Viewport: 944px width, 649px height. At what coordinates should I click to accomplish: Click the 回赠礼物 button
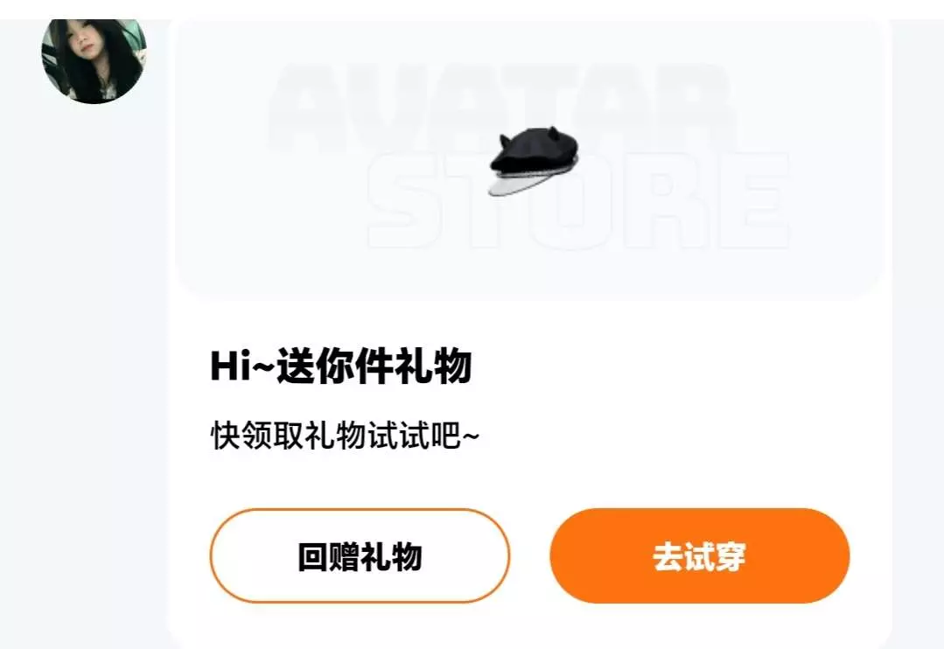pyautogui.click(x=360, y=555)
